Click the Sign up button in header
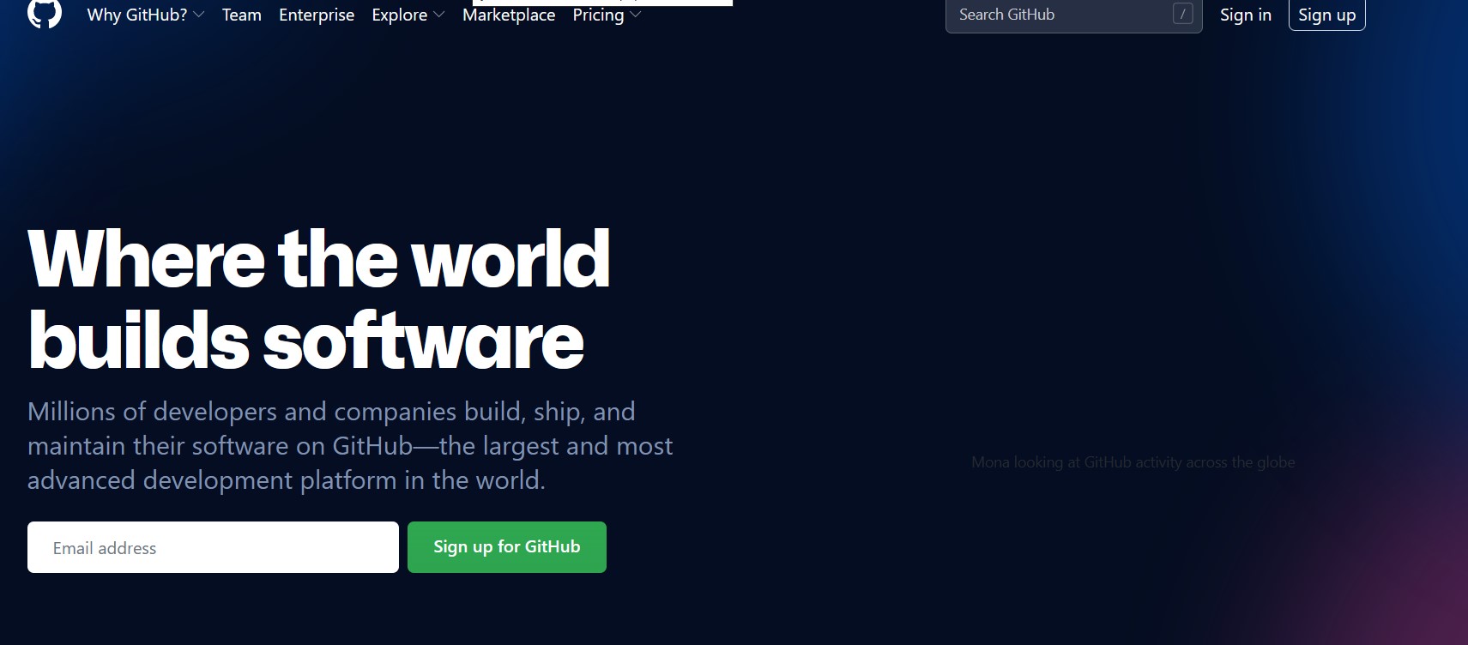This screenshot has width=1468, height=645. click(x=1326, y=15)
